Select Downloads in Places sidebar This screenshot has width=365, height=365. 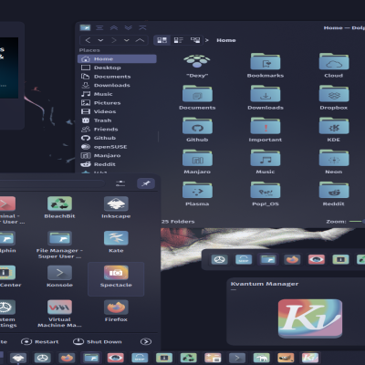(117, 85)
